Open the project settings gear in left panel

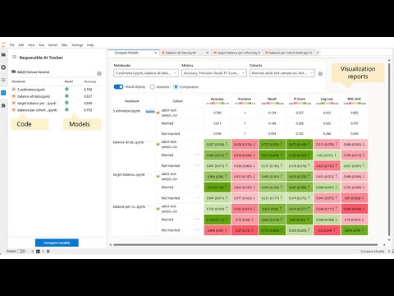click(x=99, y=73)
